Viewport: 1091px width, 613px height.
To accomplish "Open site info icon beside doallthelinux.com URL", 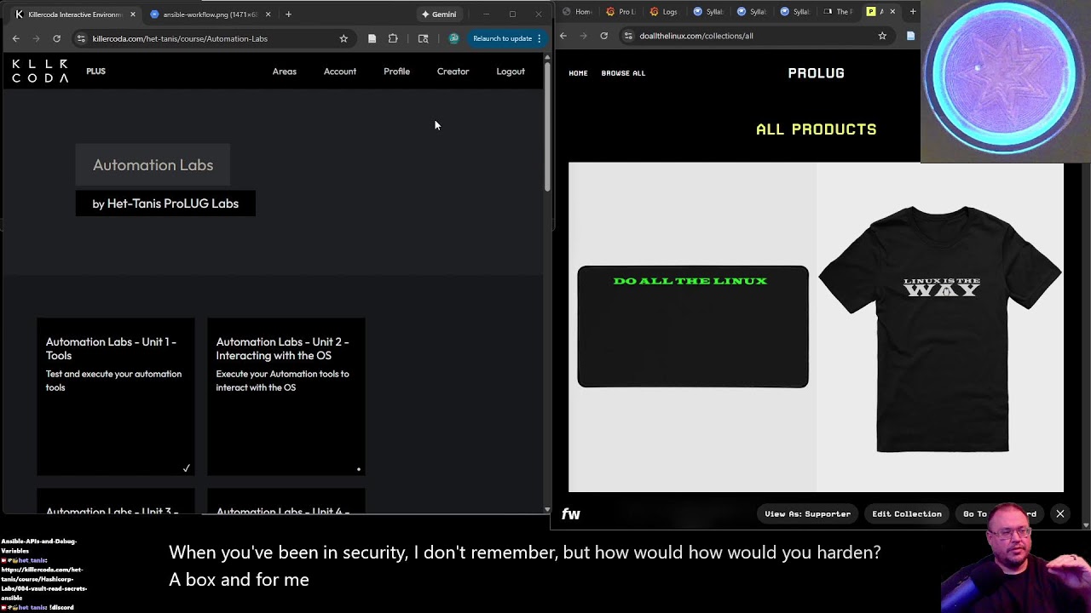I will (628, 36).
